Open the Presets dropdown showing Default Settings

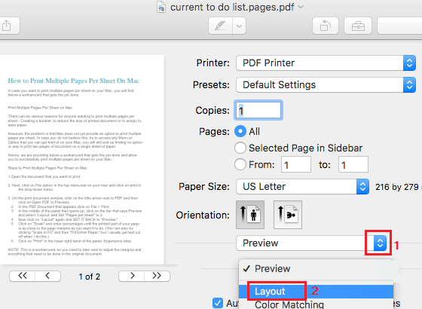pos(326,84)
